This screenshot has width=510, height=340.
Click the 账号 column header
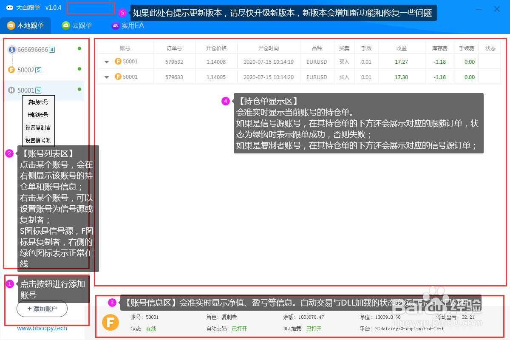pos(125,48)
